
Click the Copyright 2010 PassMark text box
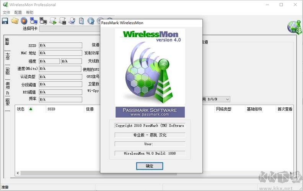pos(150,125)
